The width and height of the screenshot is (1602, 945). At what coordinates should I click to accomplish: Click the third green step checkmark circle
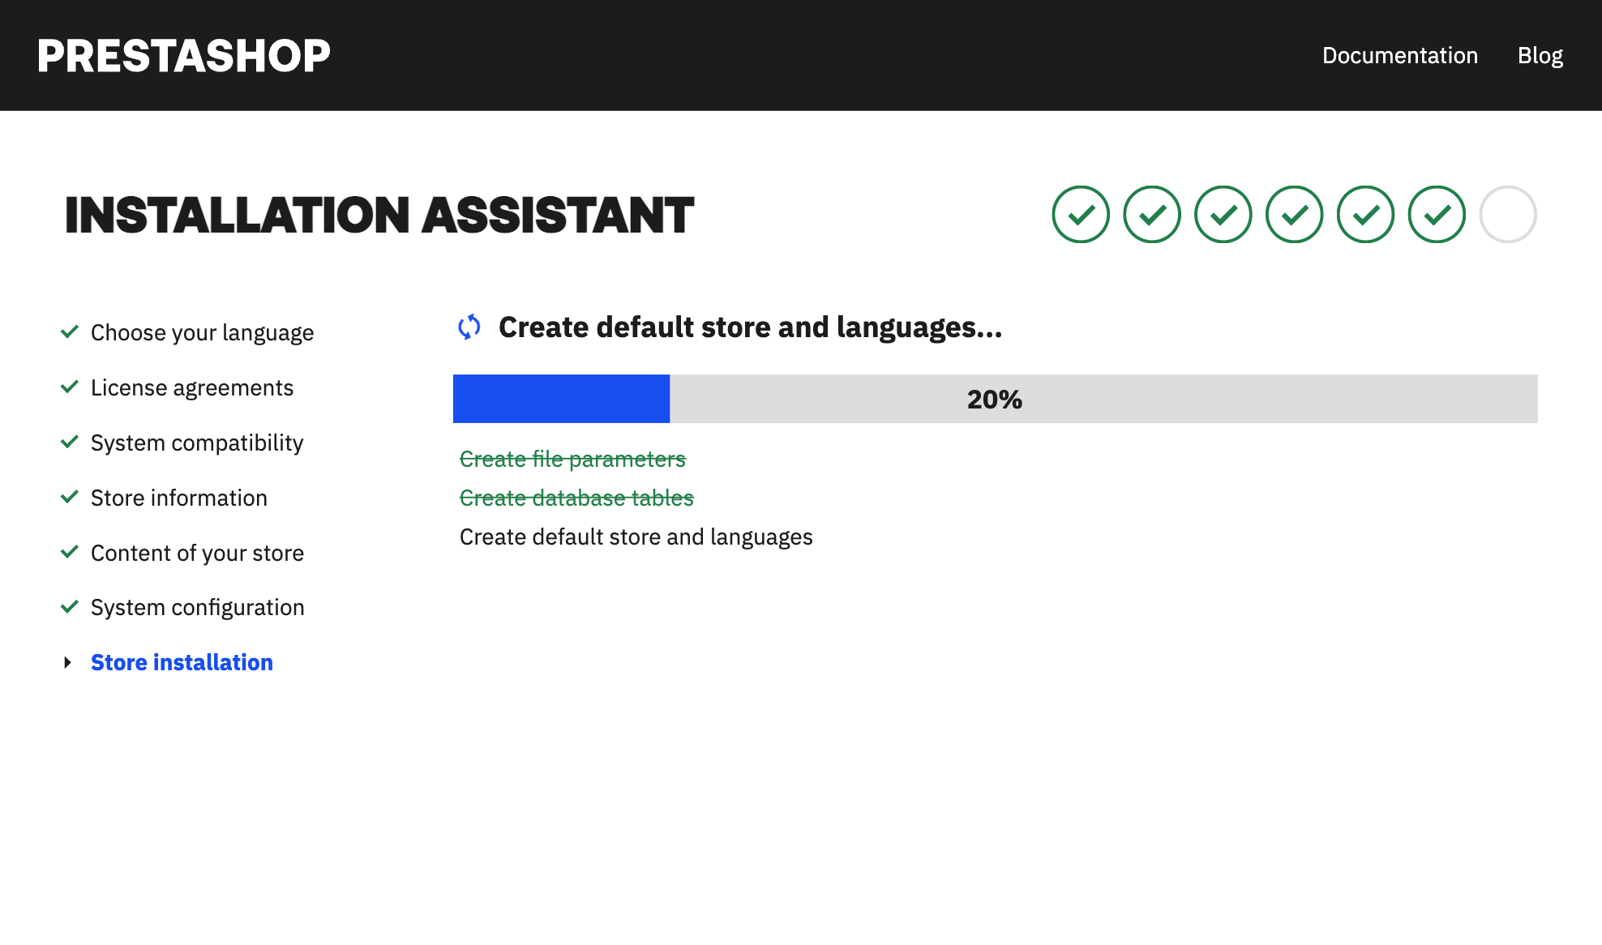1223,215
